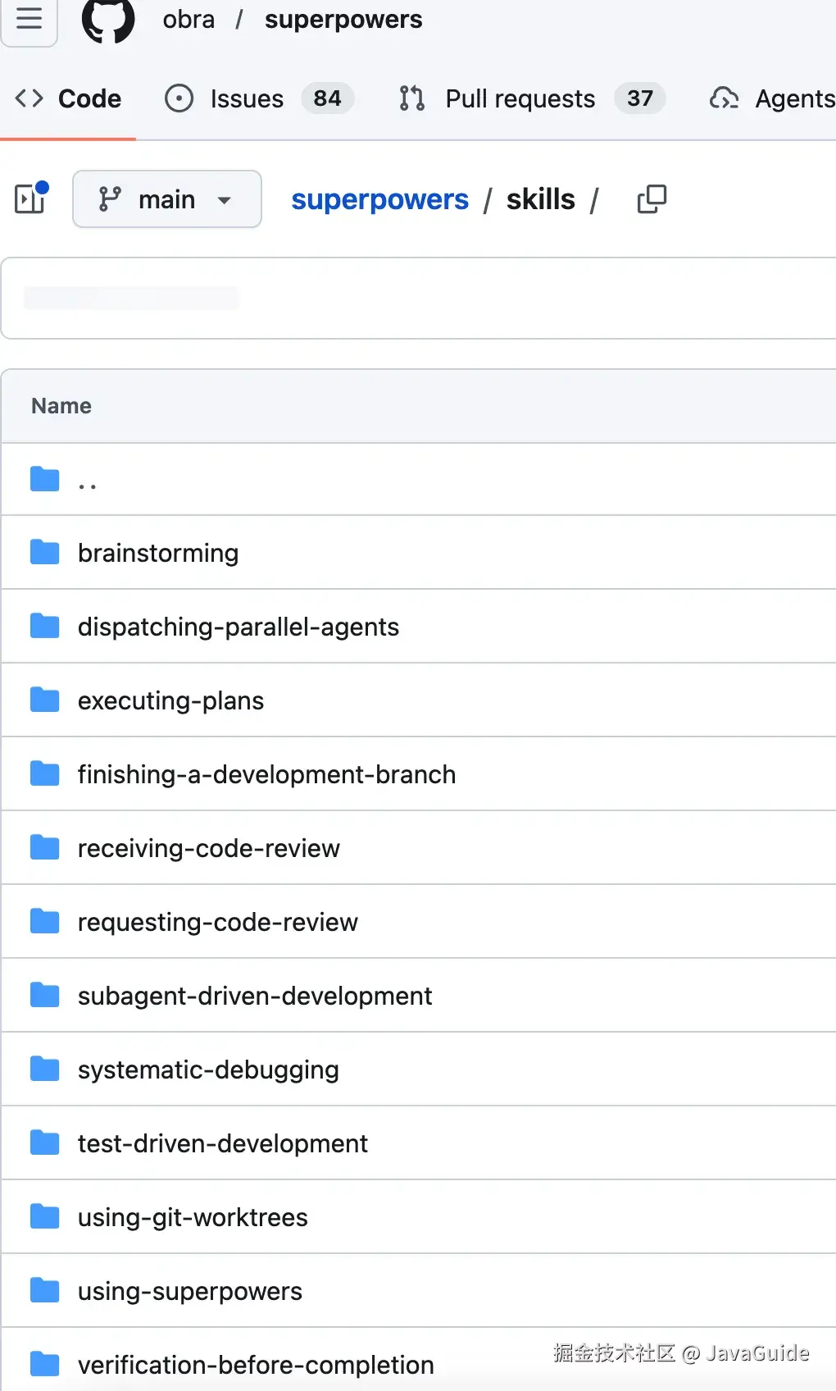
Task: Copy the skills path with the copy icon
Action: pos(652,199)
